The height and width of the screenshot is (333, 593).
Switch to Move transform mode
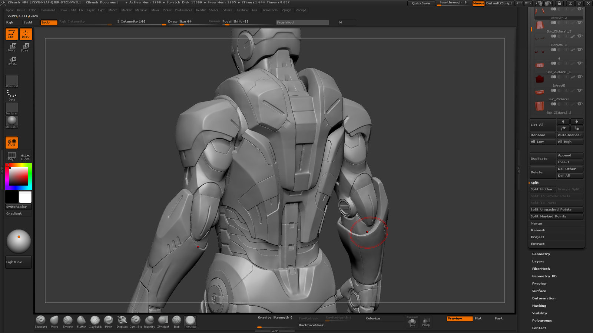pos(12,47)
